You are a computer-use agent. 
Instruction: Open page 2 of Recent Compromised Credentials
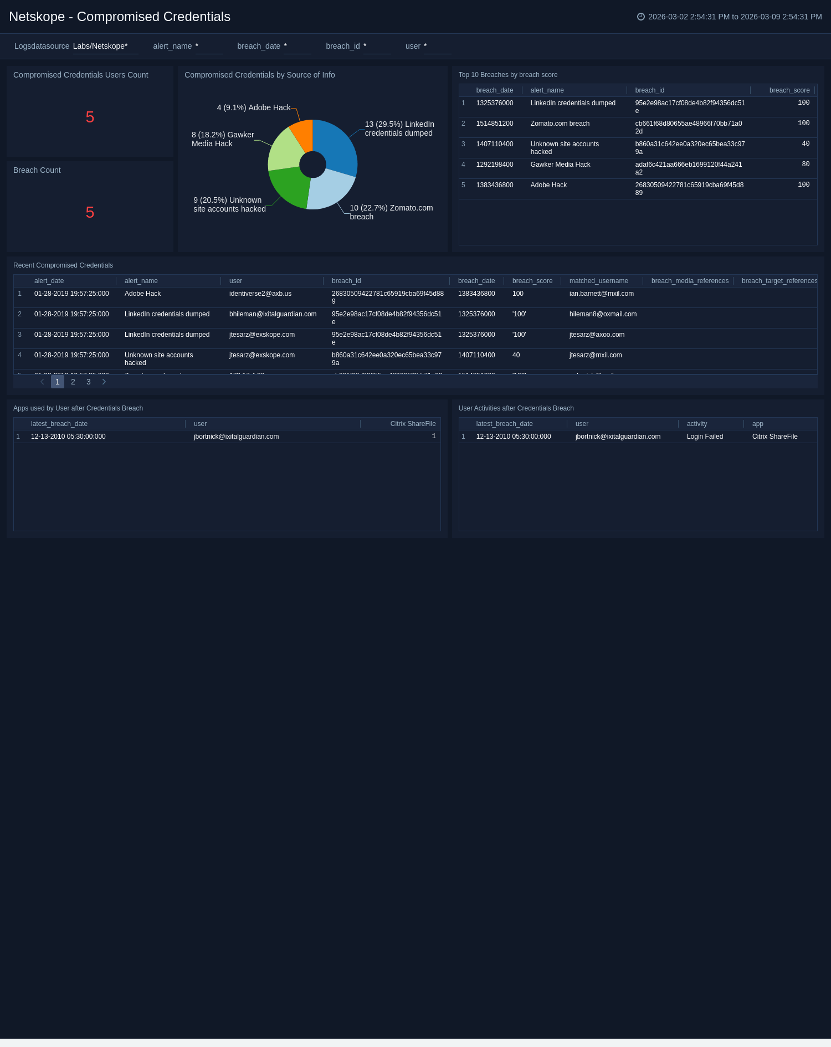(73, 382)
